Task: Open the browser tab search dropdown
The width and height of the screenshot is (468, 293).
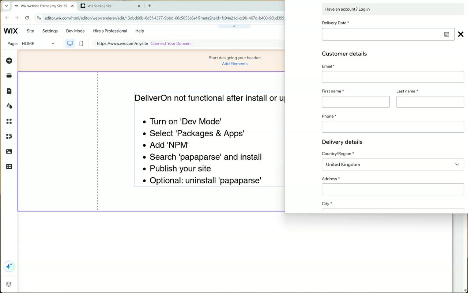Action: [6, 6]
